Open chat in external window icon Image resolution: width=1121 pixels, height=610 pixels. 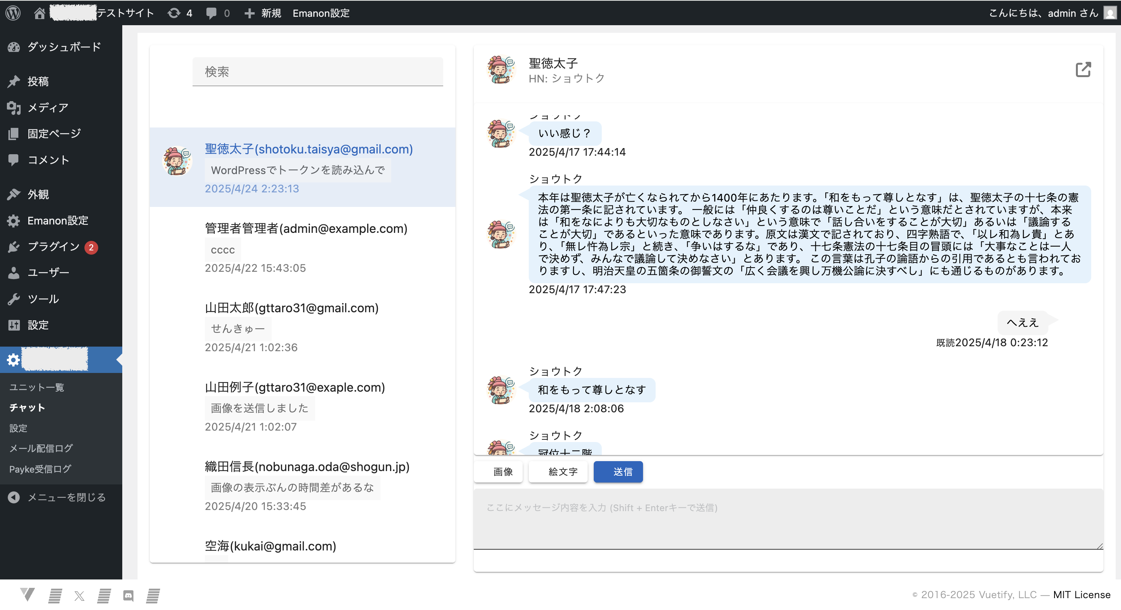(x=1083, y=69)
